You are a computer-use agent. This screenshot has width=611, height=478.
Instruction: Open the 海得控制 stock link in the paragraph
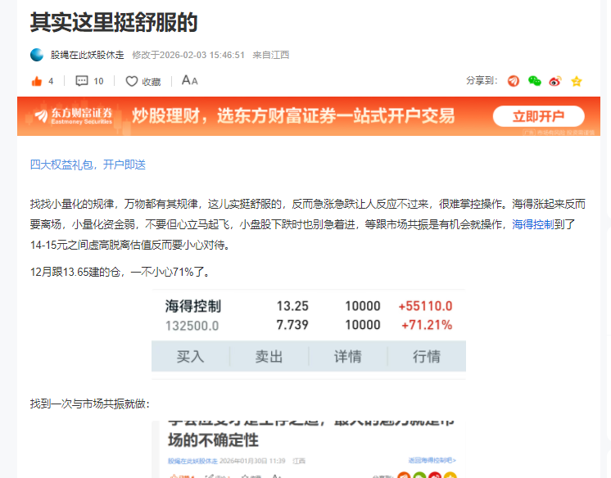tap(532, 224)
